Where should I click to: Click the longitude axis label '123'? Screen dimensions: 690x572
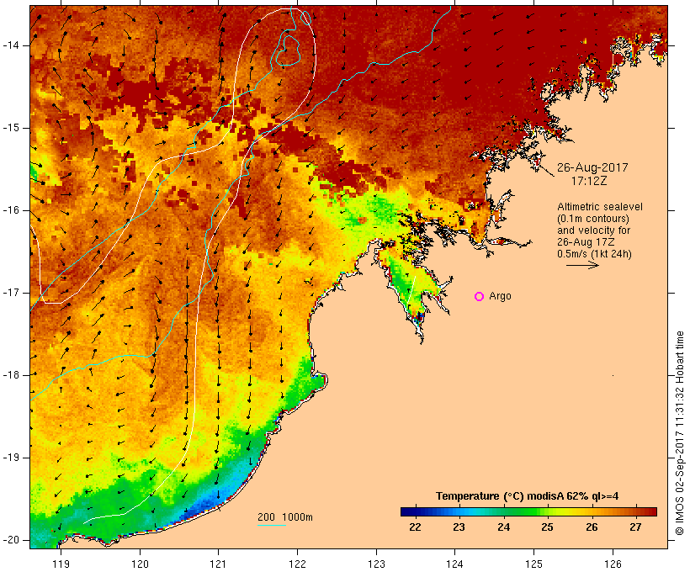coord(376,564)
